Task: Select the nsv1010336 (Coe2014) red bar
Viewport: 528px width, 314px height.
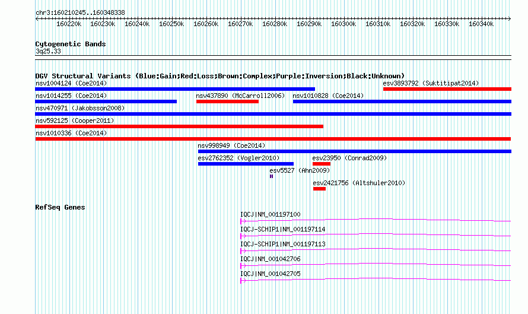Action: click(273, 139)
